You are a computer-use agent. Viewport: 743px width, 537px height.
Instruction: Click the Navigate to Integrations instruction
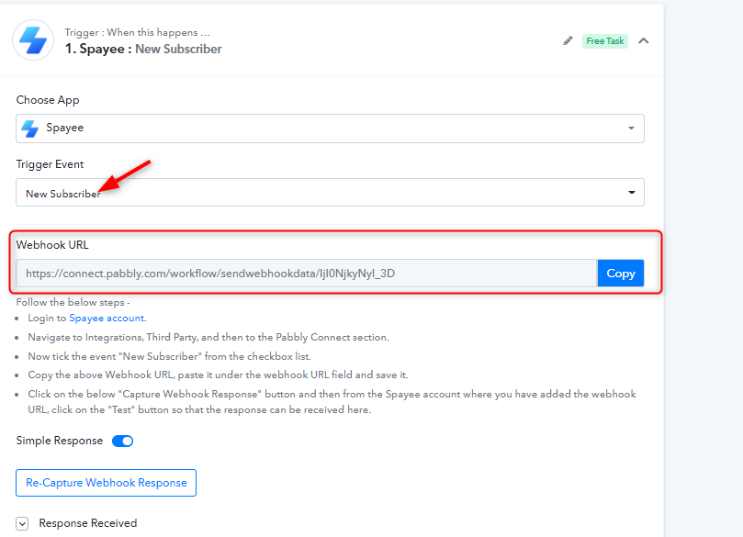(208, 337)
